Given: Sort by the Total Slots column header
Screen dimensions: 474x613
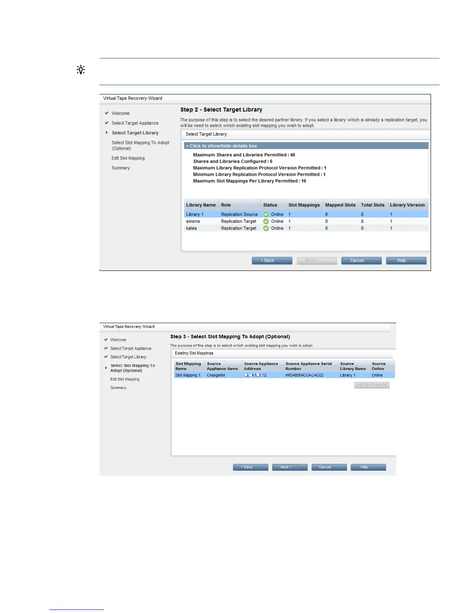Looking at the screenshot, I should (373, 205).
